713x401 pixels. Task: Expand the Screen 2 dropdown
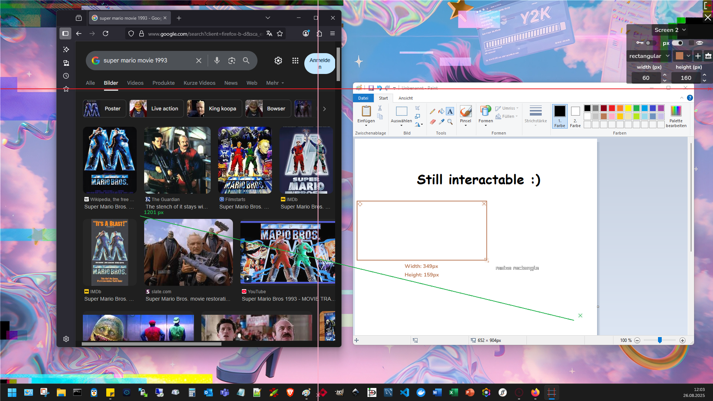tap(670, 30)
